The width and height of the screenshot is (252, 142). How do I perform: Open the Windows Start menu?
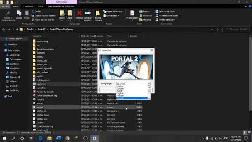(4, 138)
